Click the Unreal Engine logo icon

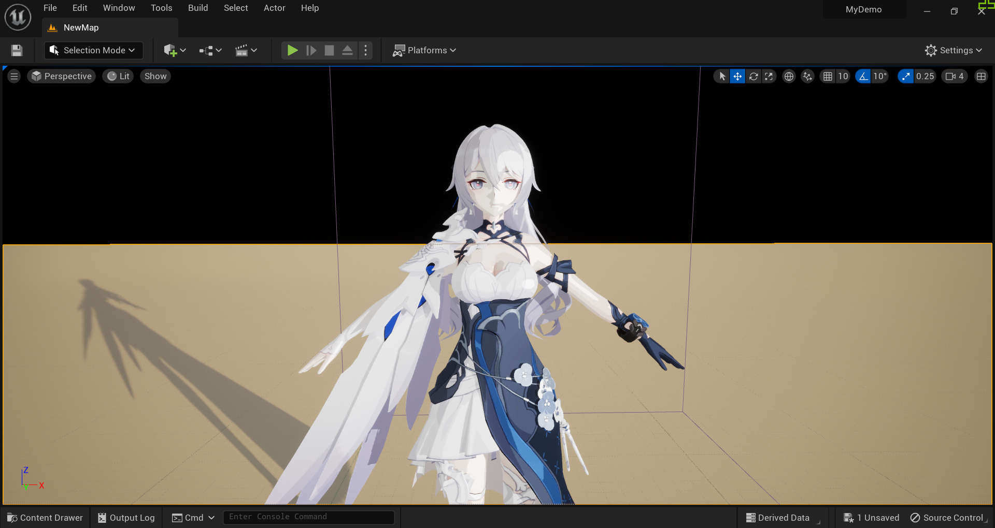click(18, 17)
